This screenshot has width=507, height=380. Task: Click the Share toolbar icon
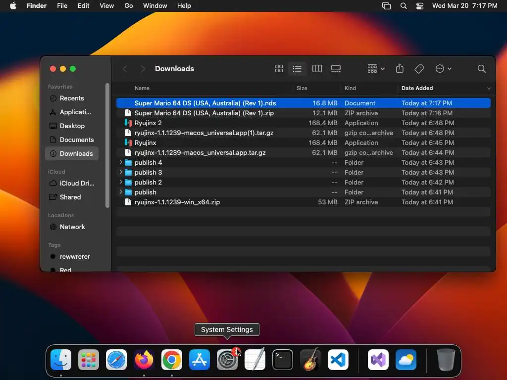[x=400, y=68]
